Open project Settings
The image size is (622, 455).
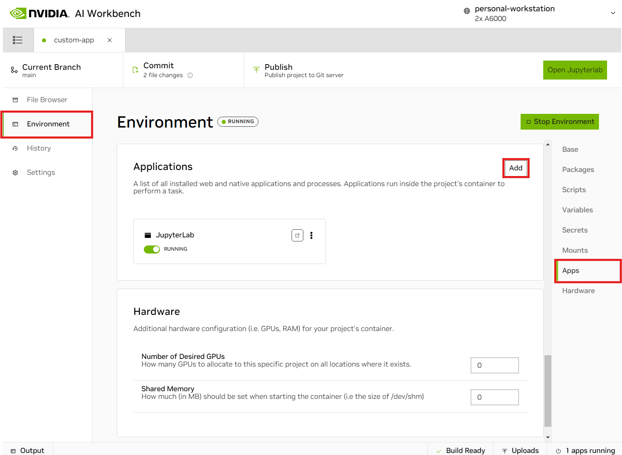(47, 172)
